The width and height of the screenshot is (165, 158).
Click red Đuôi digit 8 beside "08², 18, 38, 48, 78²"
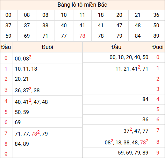click(x=158, y=142)
